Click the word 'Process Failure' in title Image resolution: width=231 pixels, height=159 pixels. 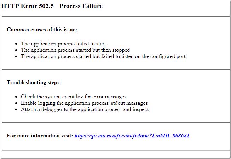coord(81,6)
